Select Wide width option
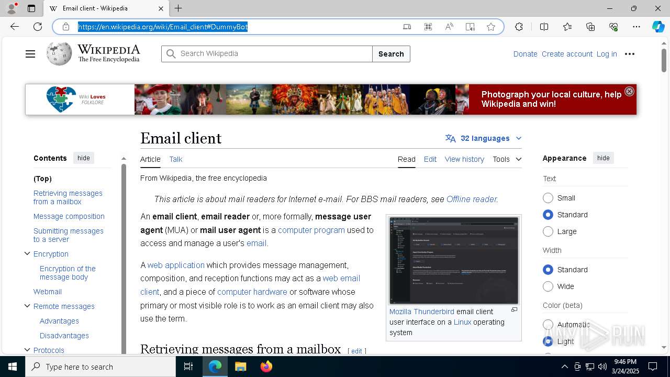This screenshot has width=670, height=377. [x=548, y=286]
